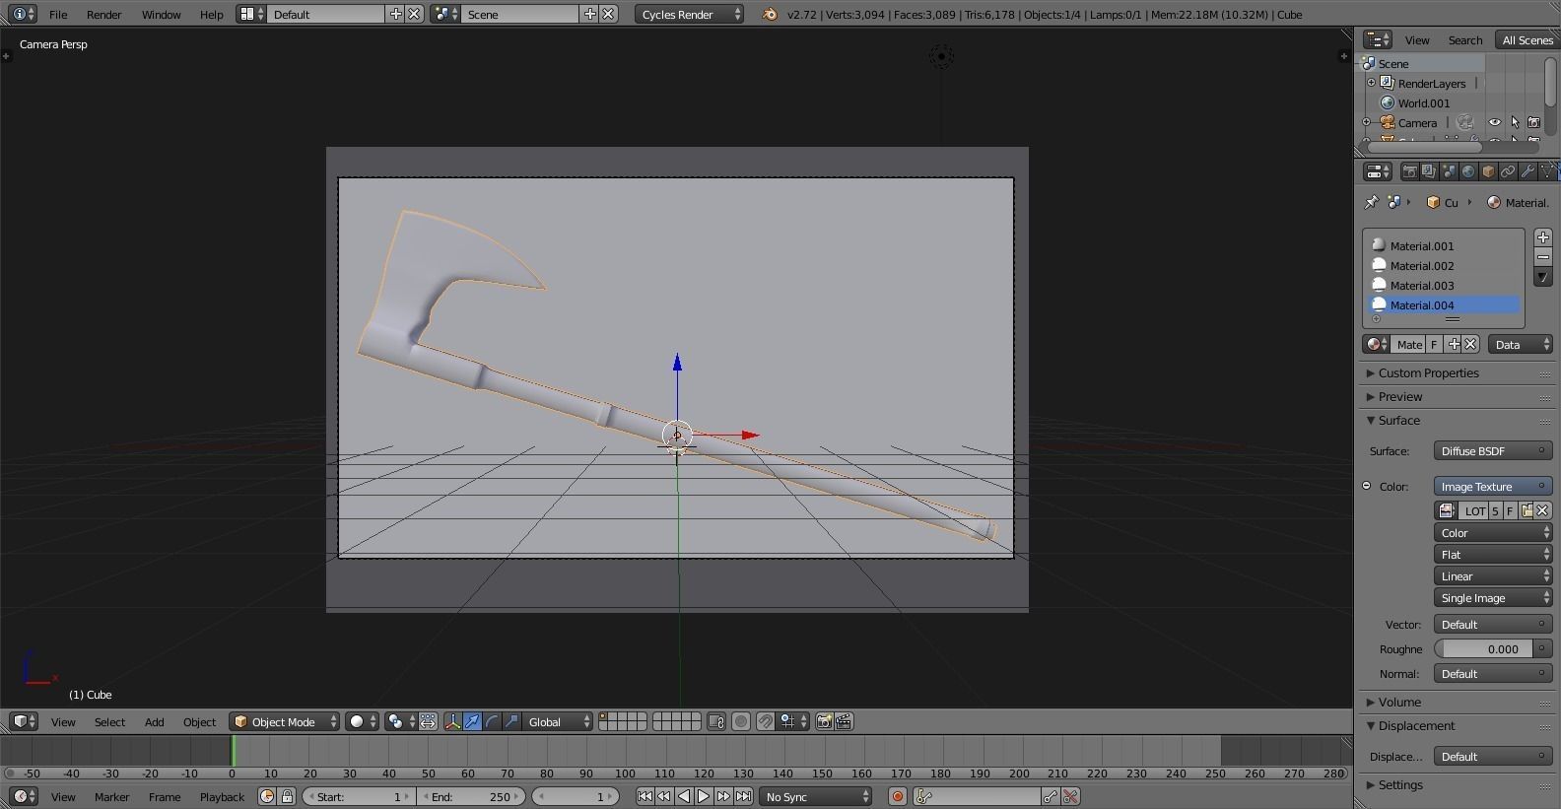The image size is (1561, 809).
Task: Remove the selected material slot
Action: click(x=1543, y=257)
